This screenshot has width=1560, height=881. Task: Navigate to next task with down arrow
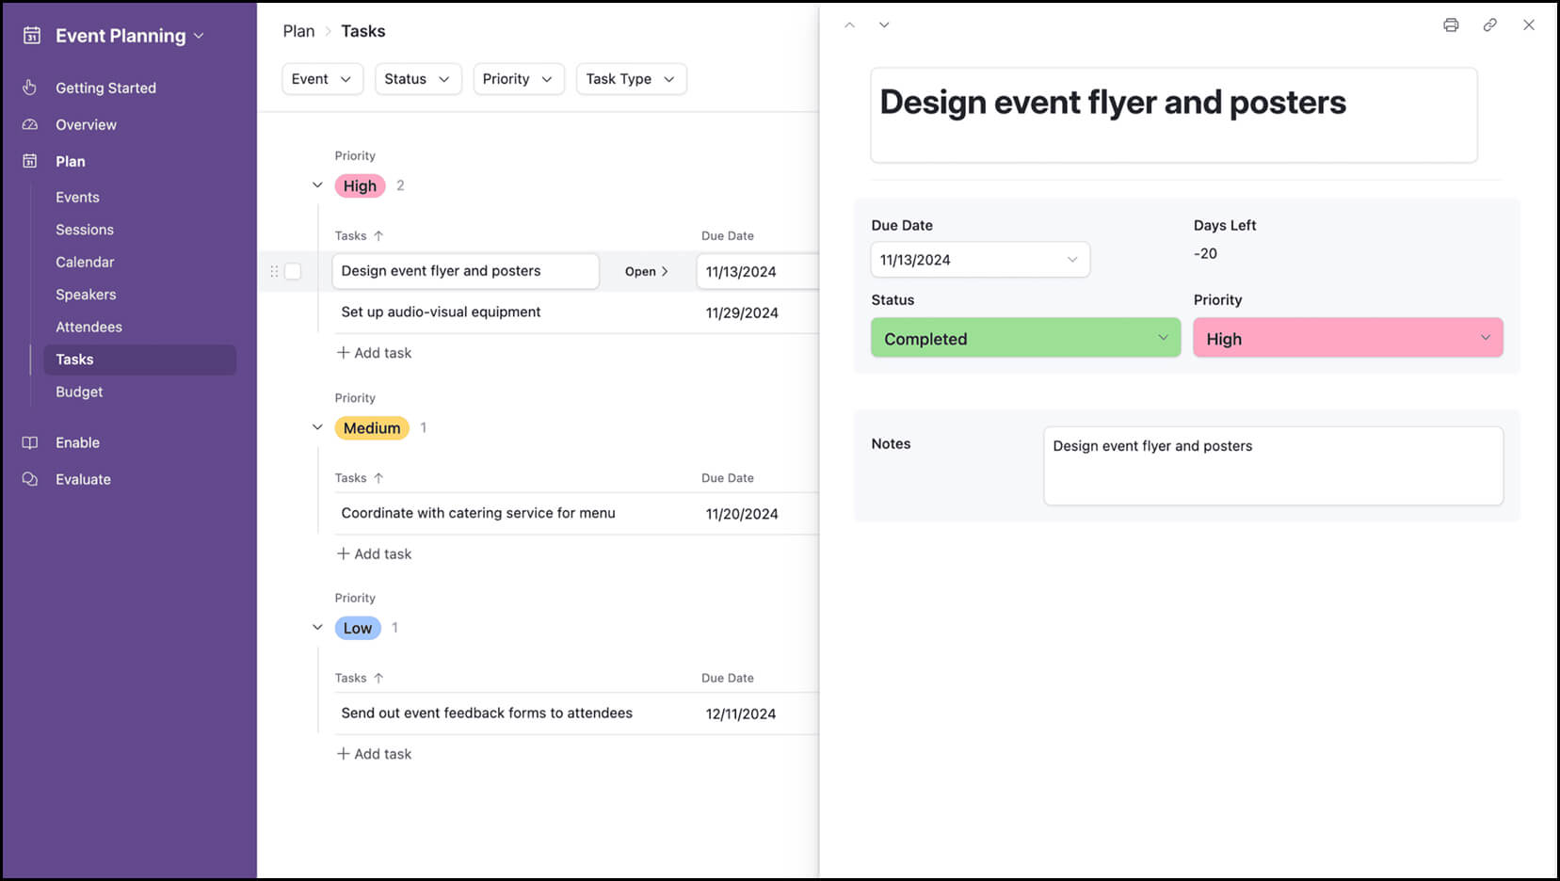(x=883, y=24)
